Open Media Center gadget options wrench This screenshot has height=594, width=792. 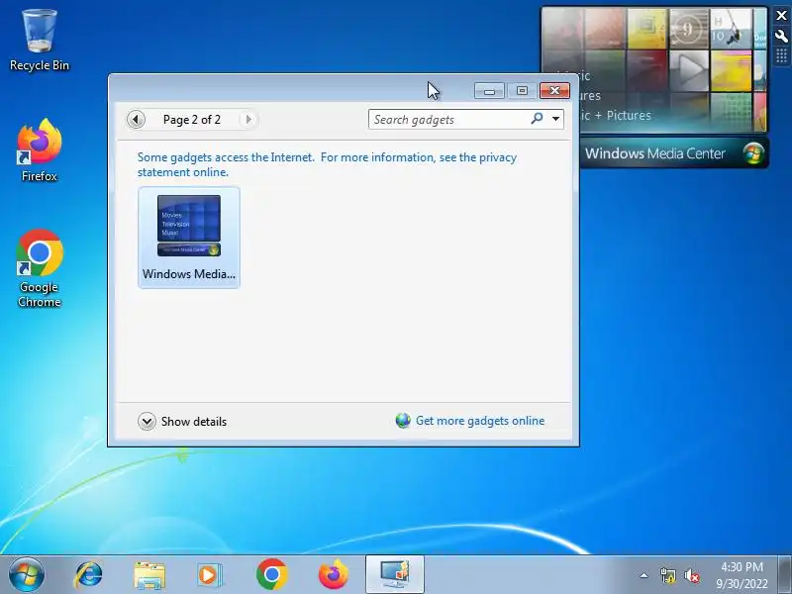click(x=781, y=36)
